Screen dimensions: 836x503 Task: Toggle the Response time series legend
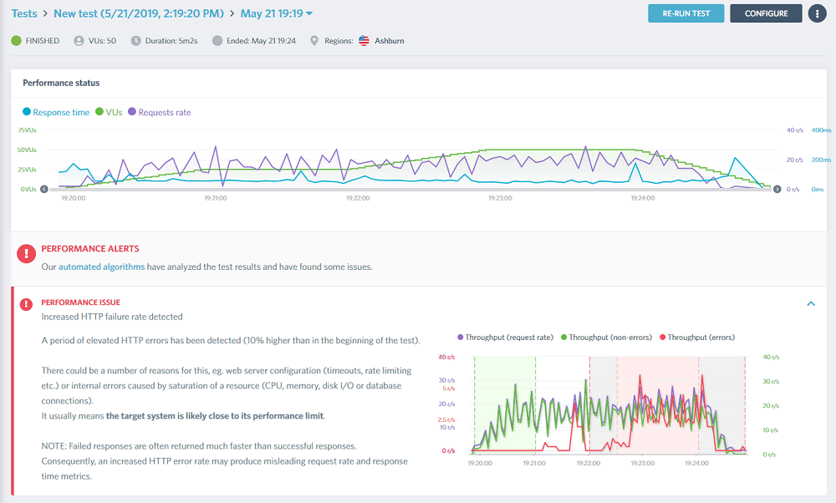(56, 112)
